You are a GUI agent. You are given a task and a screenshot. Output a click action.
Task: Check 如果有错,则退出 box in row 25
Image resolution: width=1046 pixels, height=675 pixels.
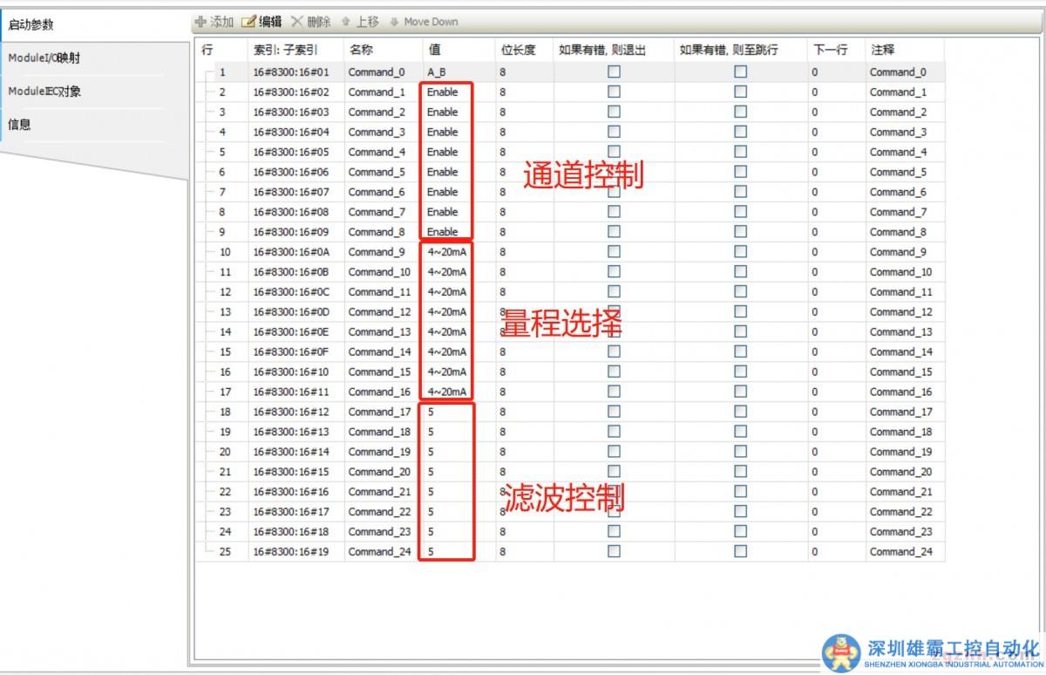point(614,551)
